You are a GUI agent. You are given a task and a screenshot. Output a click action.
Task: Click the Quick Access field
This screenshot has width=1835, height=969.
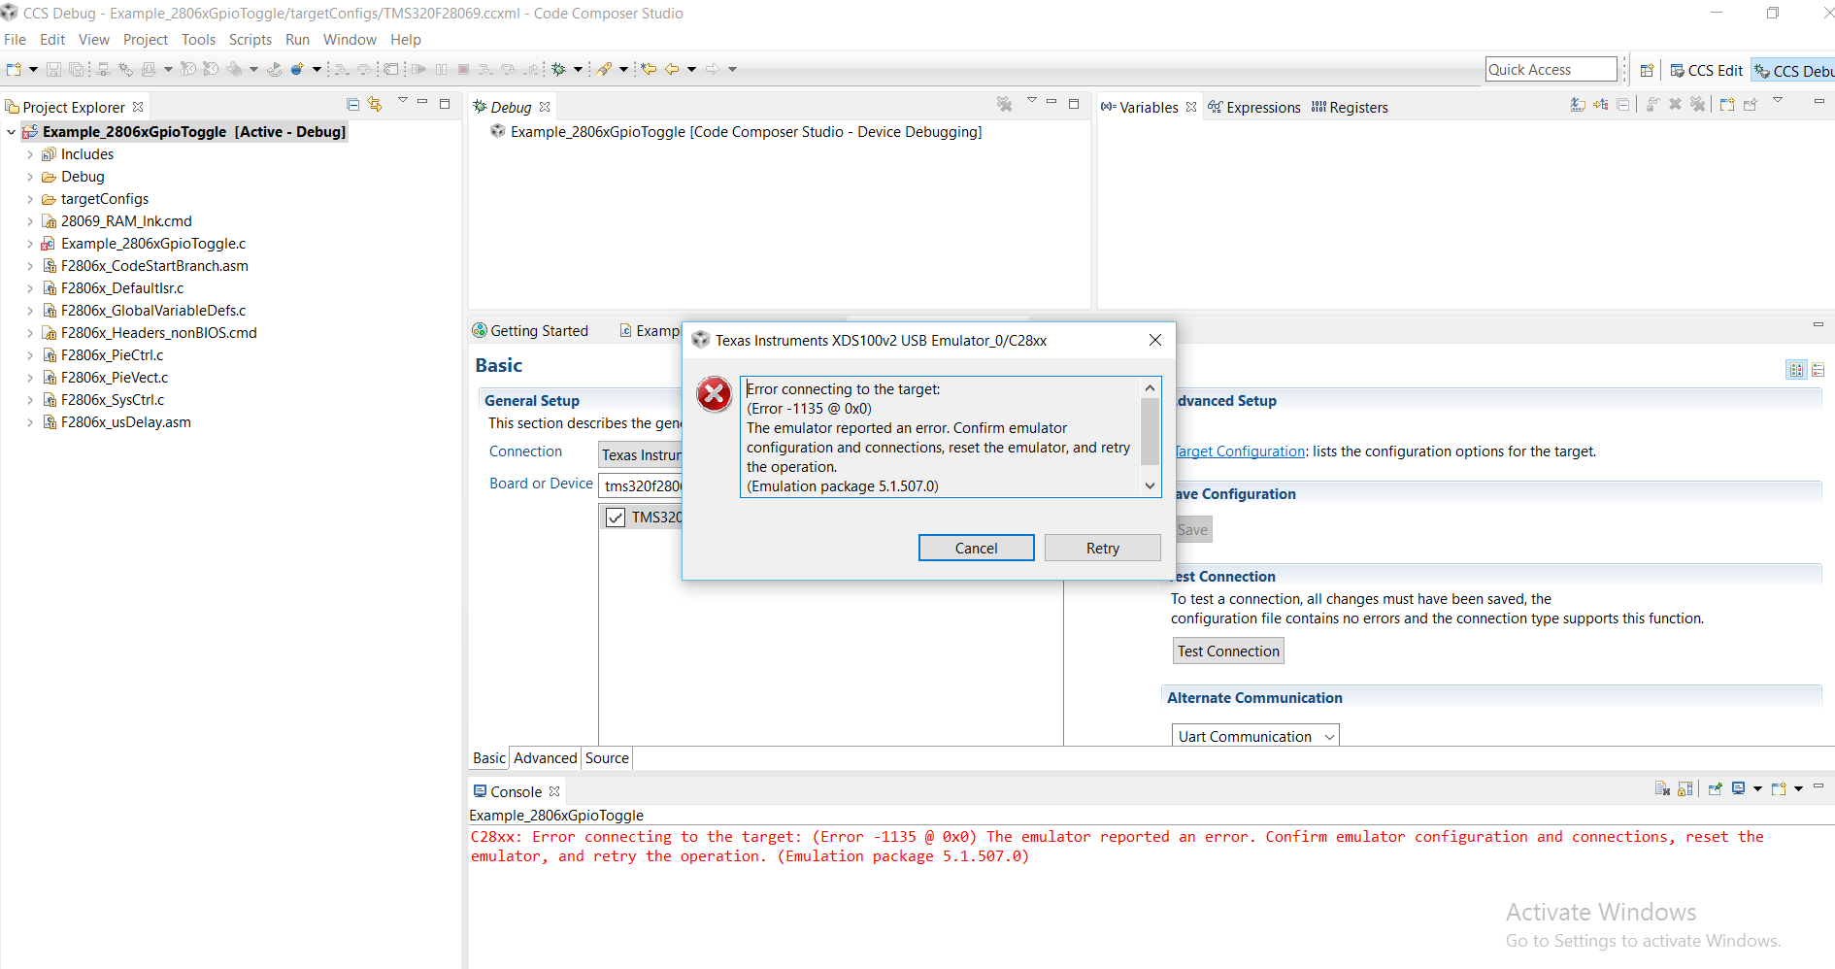[x=1551, y=69]
